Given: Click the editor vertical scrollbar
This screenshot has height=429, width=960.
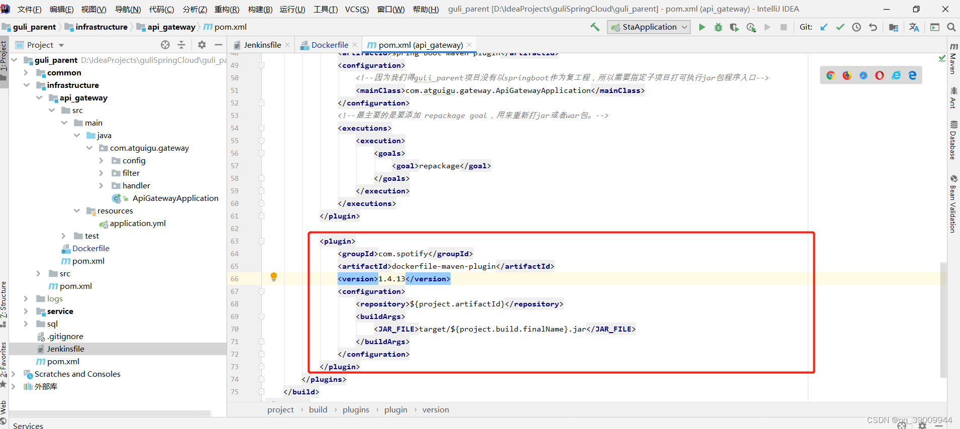Looking at the screenshot, I should tap(943, 319).
